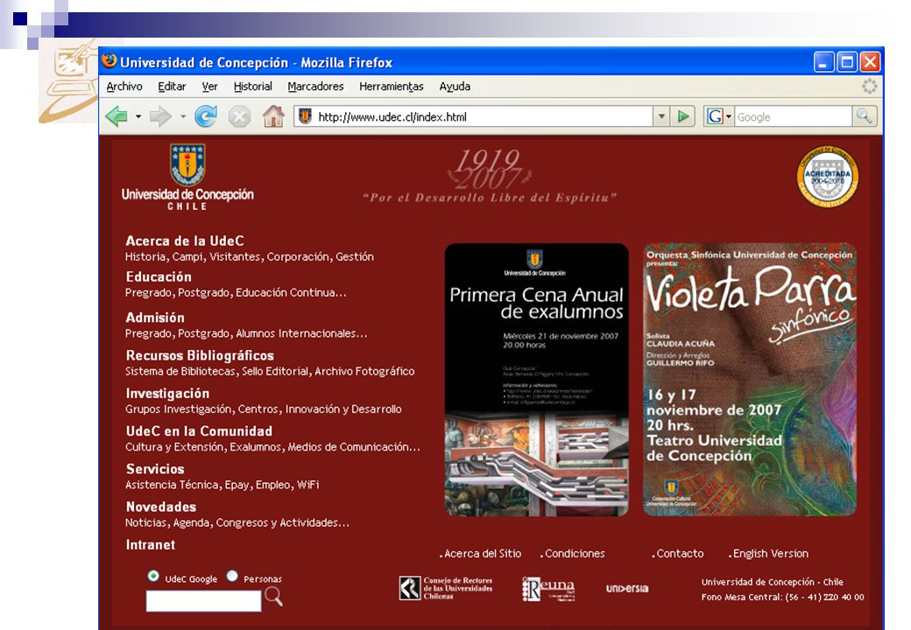The image size is (911, 630).
Task: Open the Archivo menu
Action: pos(124,87)
